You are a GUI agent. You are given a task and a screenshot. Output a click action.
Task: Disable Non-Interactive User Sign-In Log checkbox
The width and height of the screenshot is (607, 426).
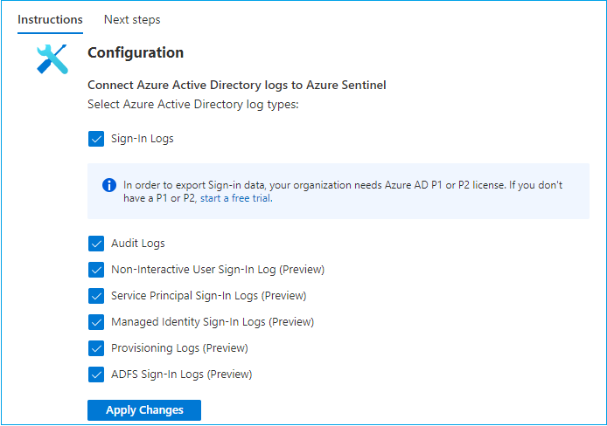point(96,270)
